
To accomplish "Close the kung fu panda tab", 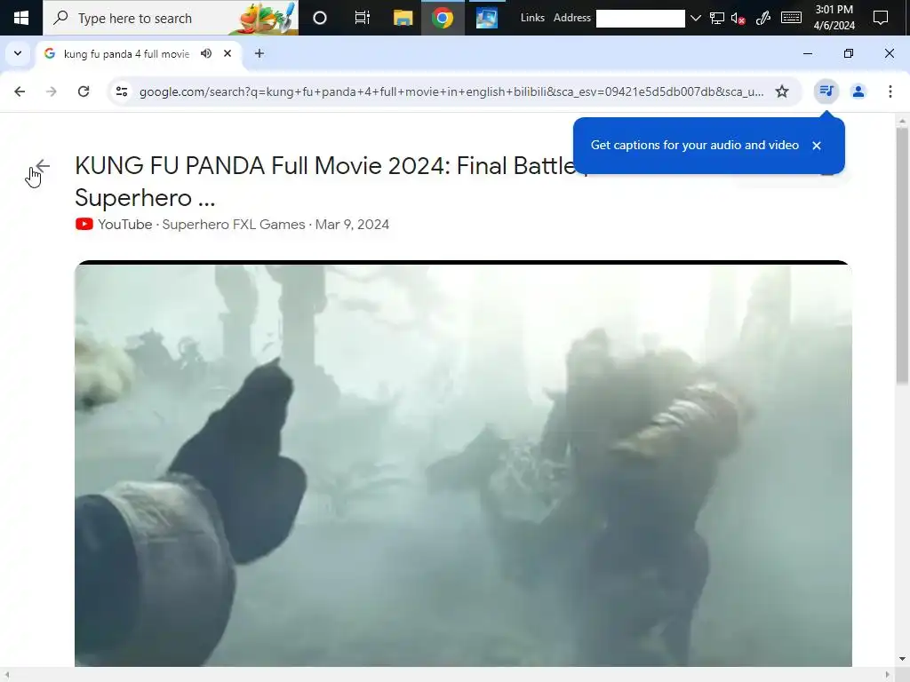I will click(227, 53).
